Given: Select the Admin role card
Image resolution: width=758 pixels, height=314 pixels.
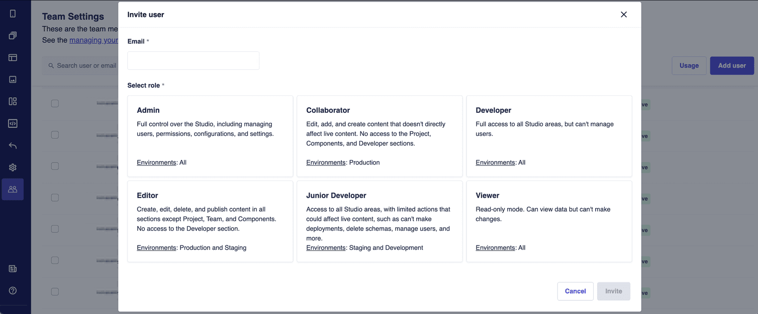Looking at the screenshot, I should [x=210, y=136].
